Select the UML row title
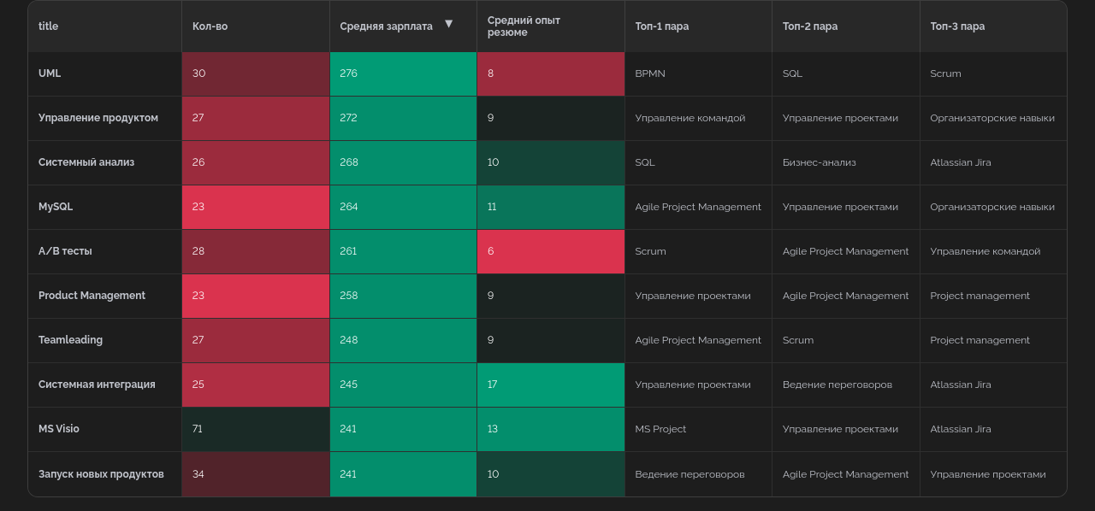Screen dimensions: 1095x511 (50, 73)
